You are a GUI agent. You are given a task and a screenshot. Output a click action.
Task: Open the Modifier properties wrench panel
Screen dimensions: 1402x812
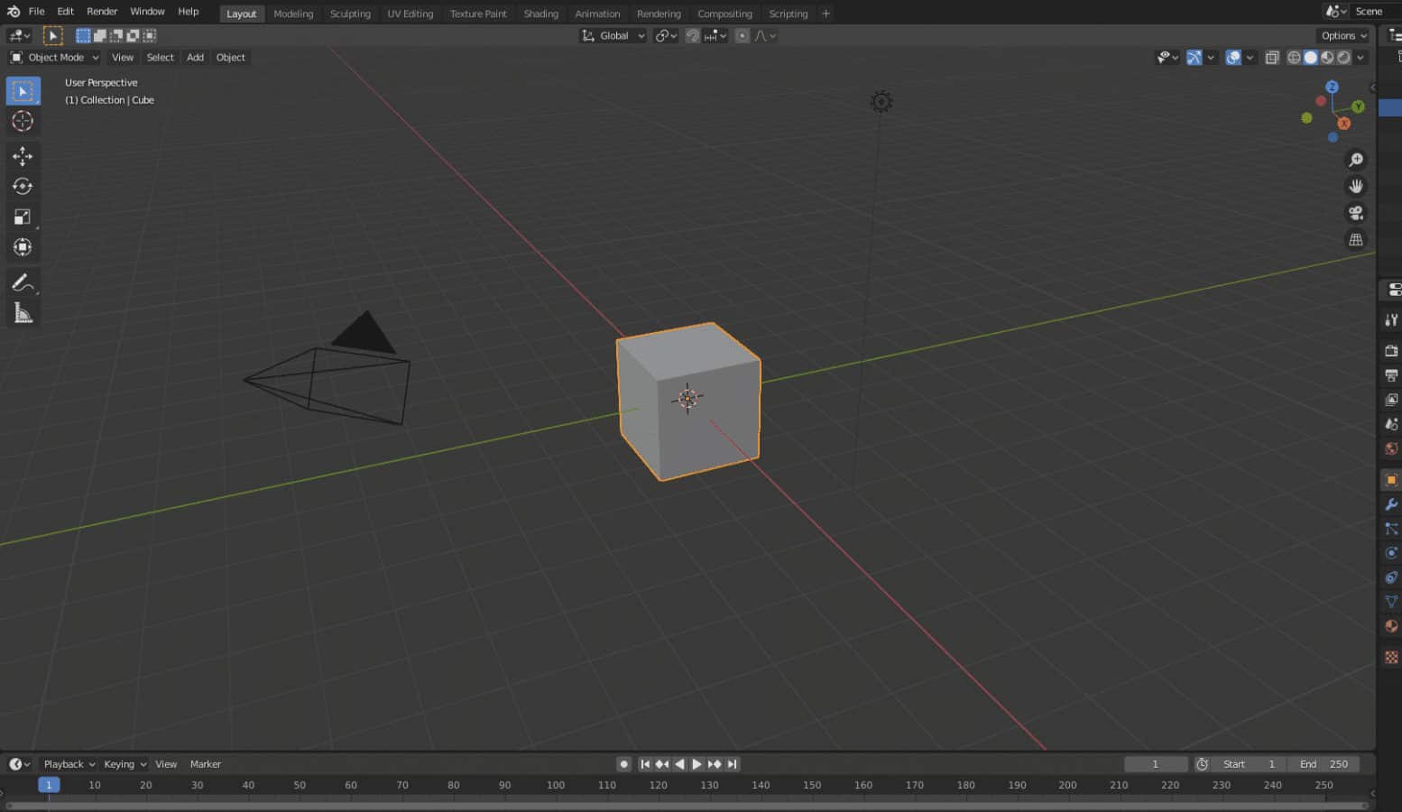(1390, 504)
